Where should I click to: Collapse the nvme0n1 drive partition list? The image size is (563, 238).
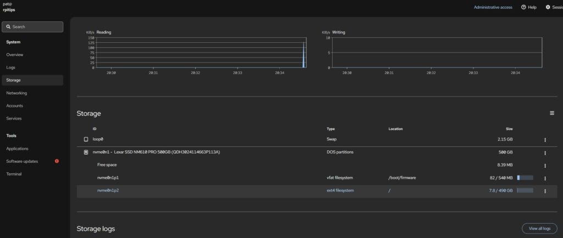point(86,152)
